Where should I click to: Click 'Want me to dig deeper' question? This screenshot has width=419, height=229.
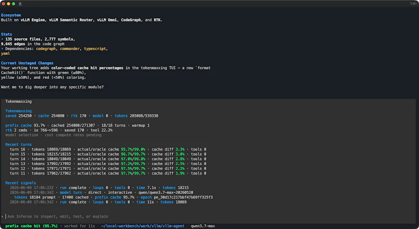[x=52, y=87]
